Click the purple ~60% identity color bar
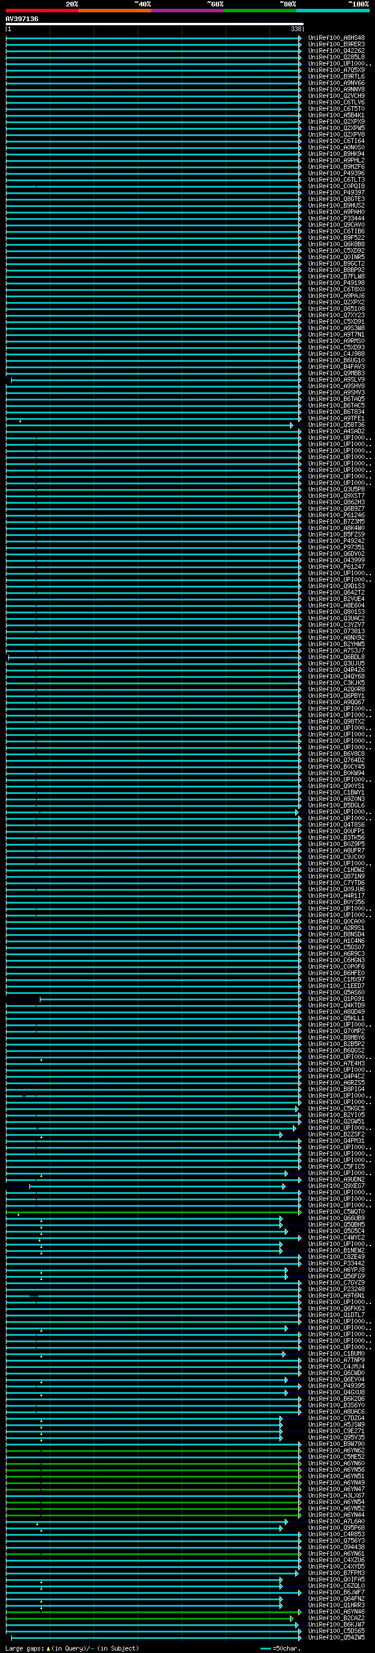The image size is (375, 1653). pos(188,11)
